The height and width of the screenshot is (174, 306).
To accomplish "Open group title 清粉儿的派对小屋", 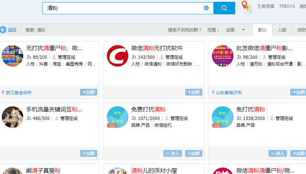I will coord(154,171).
